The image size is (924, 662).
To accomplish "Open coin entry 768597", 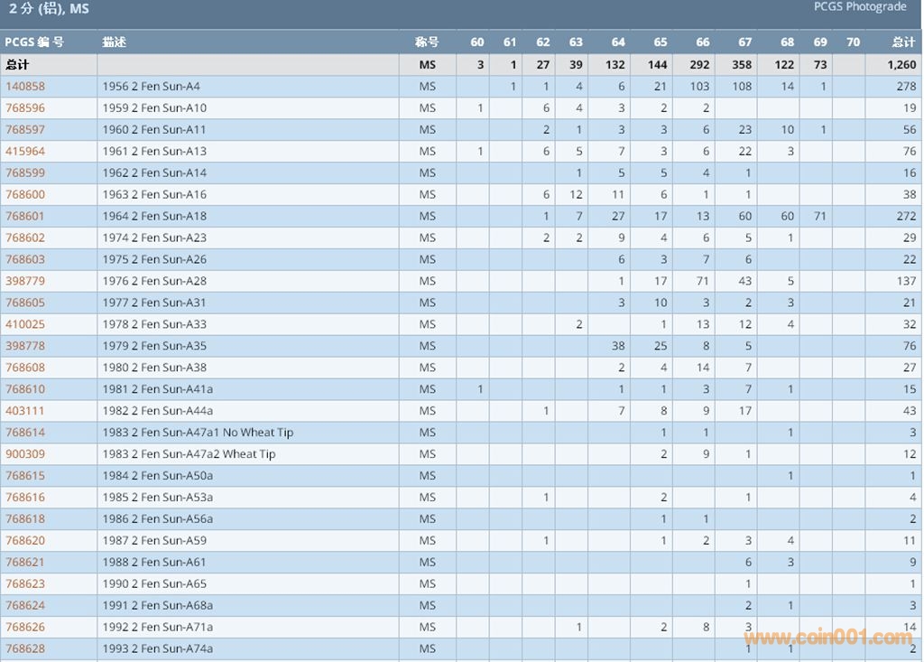I will coord(25,130).
